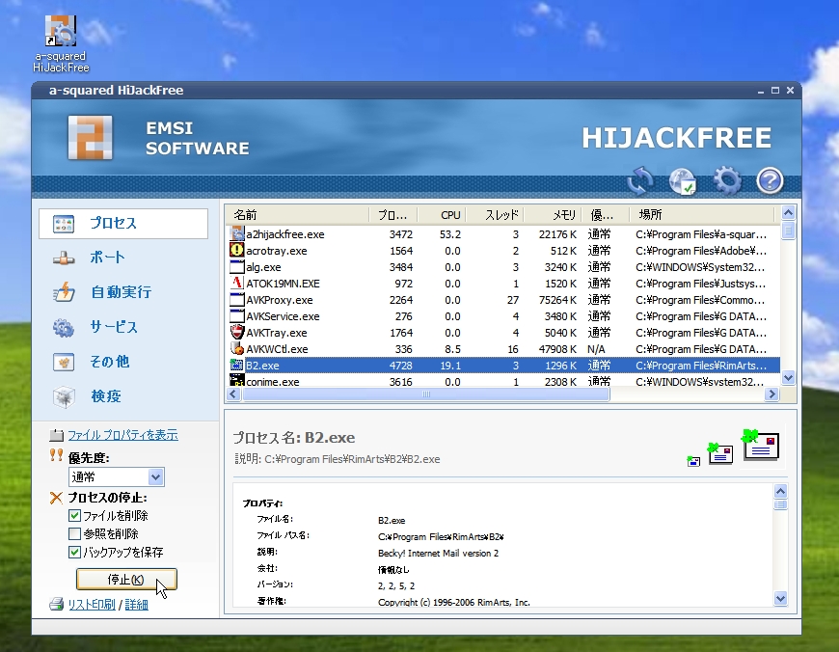
Task: Click the process list scroll down arrow
Action: [x=788, y=378]
